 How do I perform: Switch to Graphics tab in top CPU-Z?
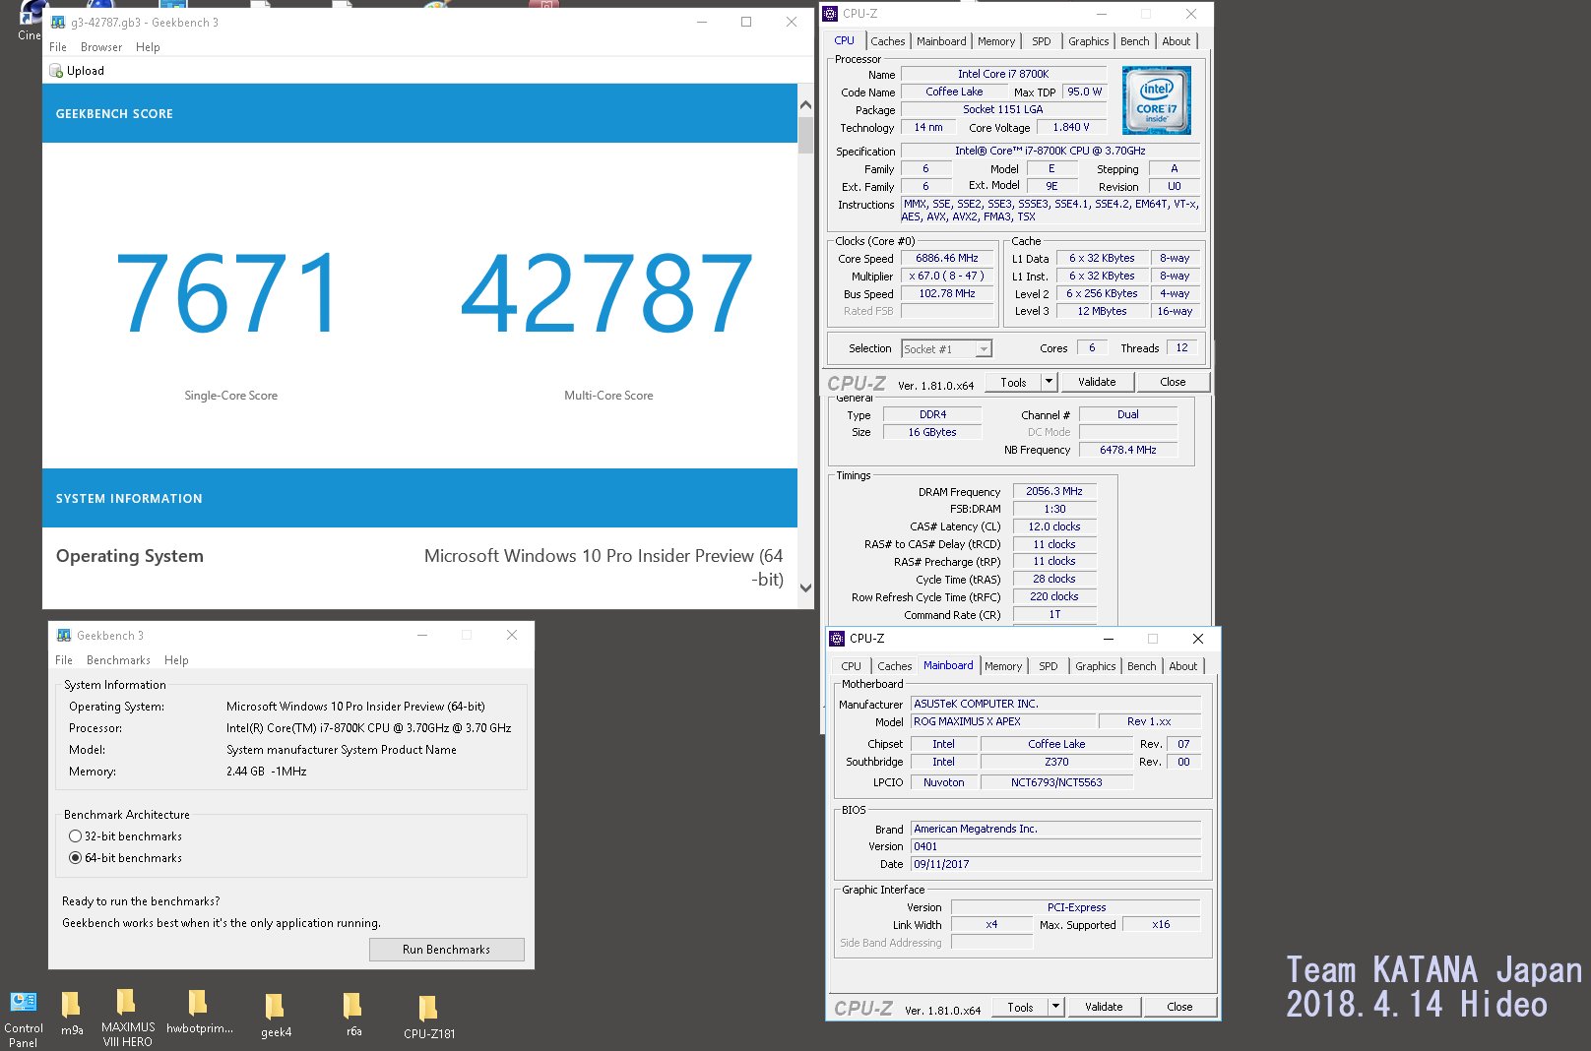tap(1088, 41)
